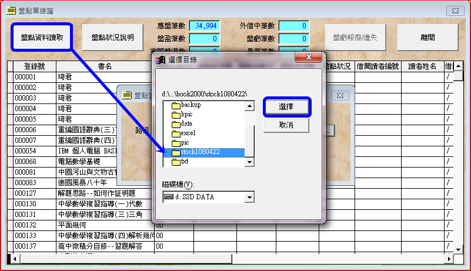Click table vertical scrollbar down arrow
The image size is (471, 271).
(x=458, y=249)
